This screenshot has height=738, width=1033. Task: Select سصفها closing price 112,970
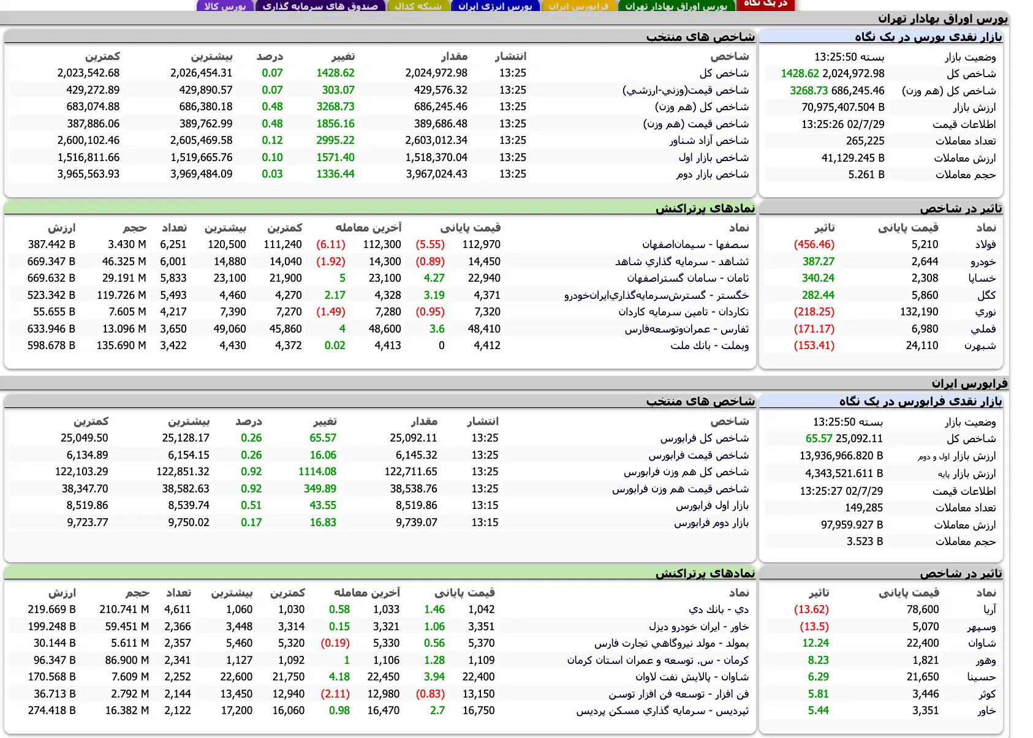click(481, 244)
